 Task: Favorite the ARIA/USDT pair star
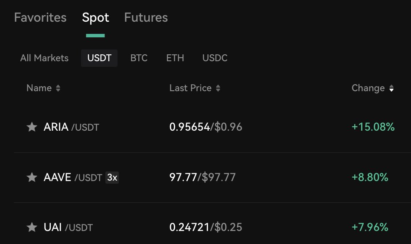32,127
